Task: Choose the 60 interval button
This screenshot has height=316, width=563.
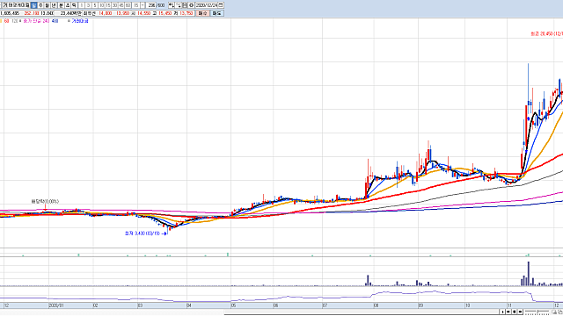Action: click(x=128, y=5)
